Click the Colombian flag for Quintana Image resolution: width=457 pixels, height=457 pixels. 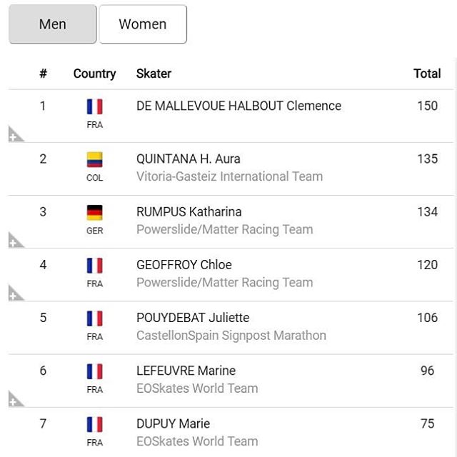pos(94,160)
